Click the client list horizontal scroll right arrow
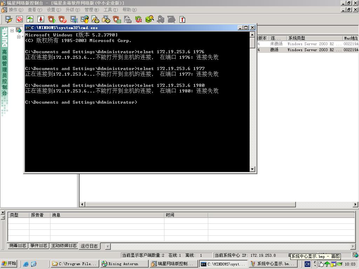The image size is (359, 269). [x=355, y=205]
